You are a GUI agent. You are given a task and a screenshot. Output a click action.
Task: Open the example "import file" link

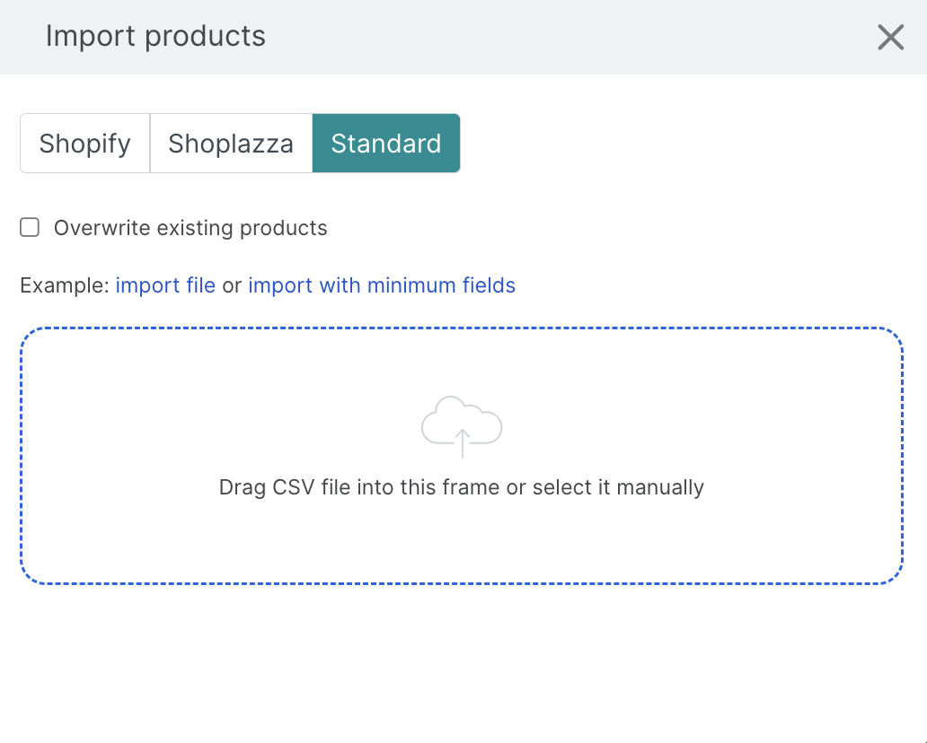point(165,285)
